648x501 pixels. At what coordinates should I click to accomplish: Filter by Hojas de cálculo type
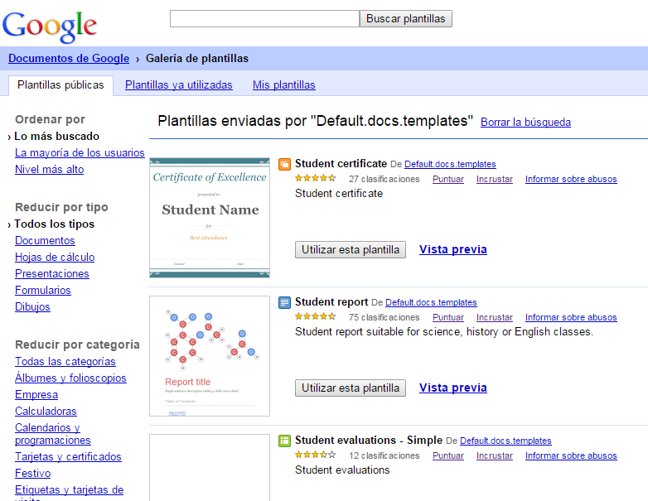[55, 257]
